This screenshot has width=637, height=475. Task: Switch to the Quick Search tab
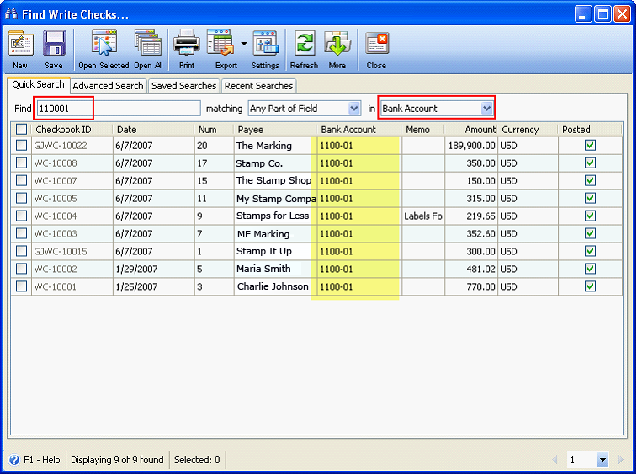(38, 84)
